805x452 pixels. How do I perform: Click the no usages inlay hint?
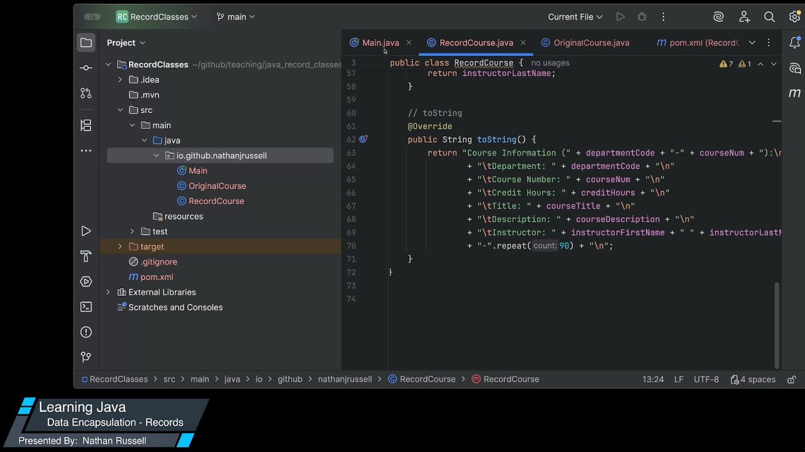(550, 63)
